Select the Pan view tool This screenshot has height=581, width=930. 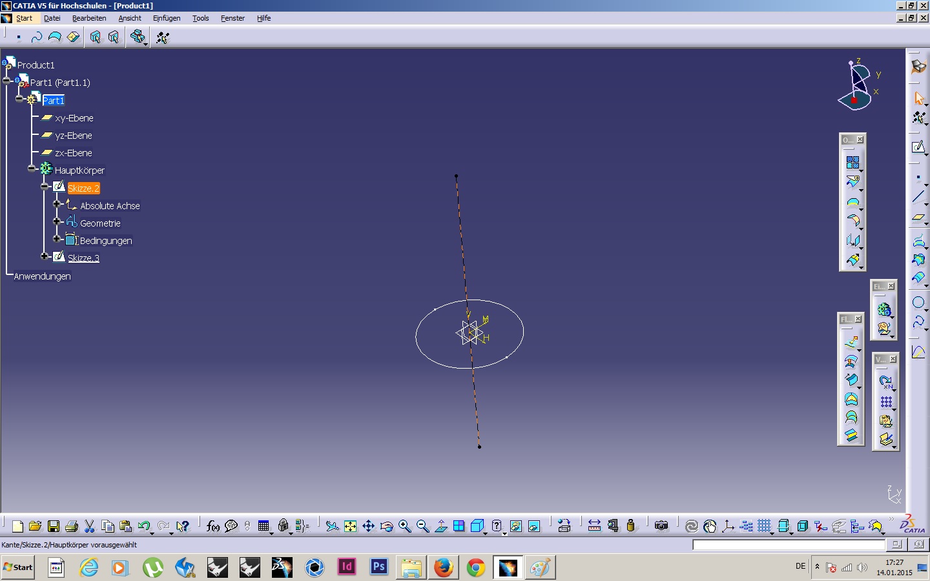[368, 526]
